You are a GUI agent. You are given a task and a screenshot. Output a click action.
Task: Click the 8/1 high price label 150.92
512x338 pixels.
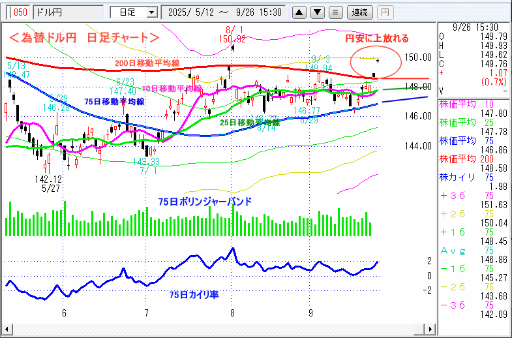[232, 39]
